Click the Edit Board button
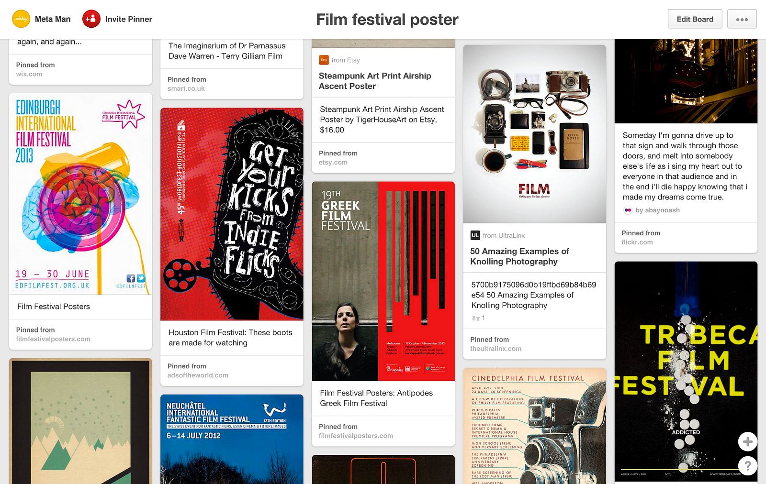This screenshot has width=766, height=484. click(695, 19)
